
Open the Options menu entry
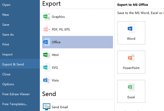click(x=8, y=84)
